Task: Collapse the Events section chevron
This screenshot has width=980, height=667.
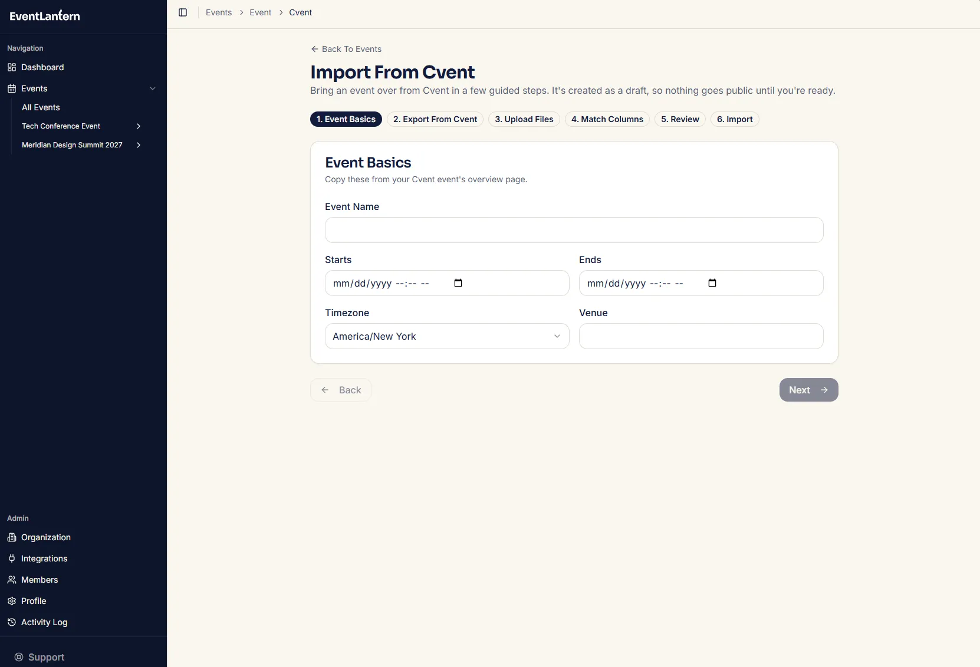Action: 153,88
